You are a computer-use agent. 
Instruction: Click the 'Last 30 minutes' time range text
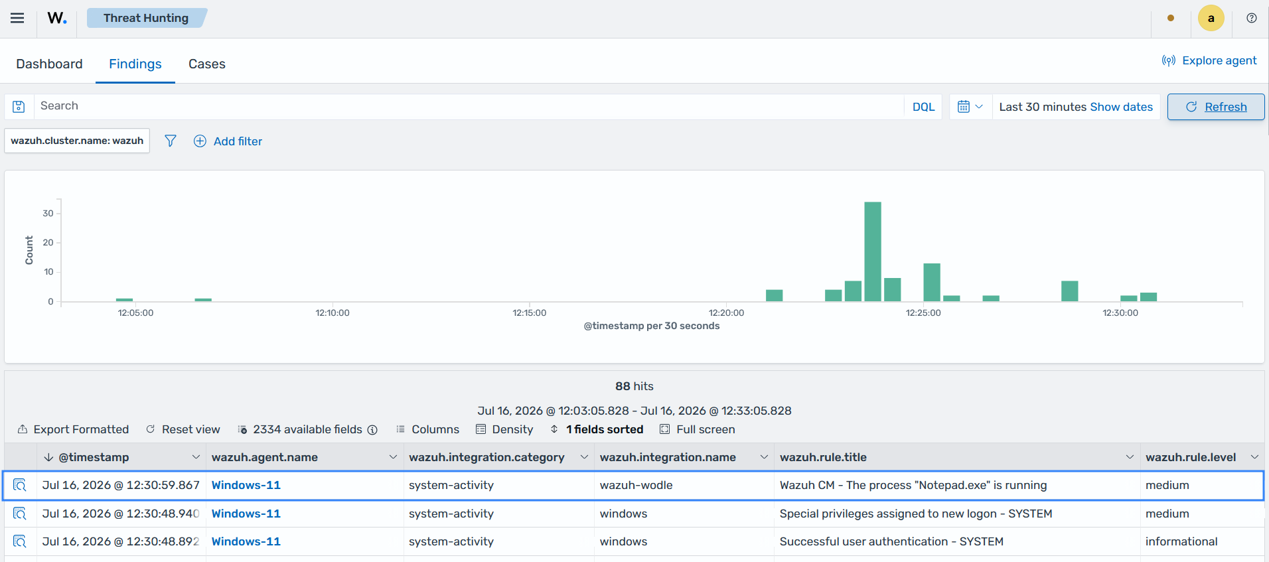[x=1043, y=107]
